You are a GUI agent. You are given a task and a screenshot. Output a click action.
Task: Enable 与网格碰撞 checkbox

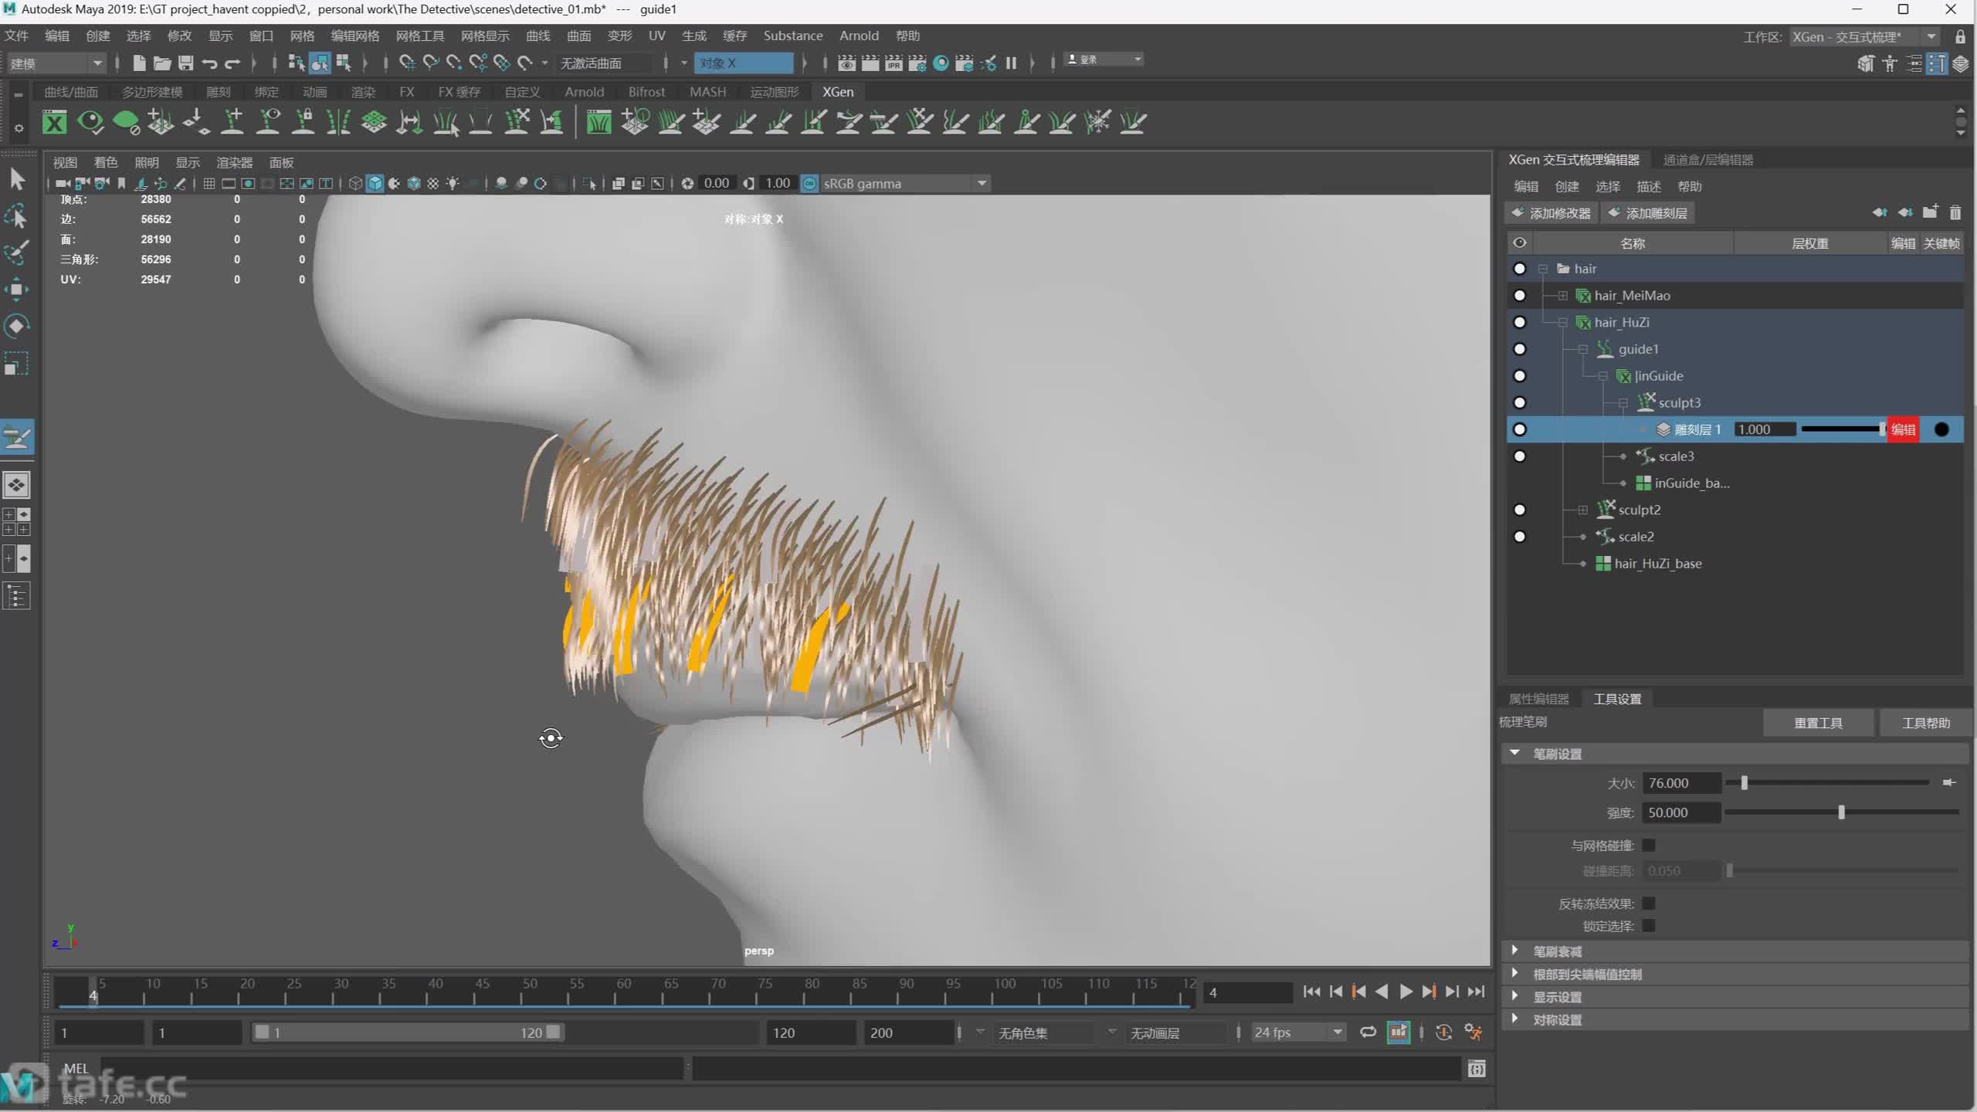tap(1649, 845)
